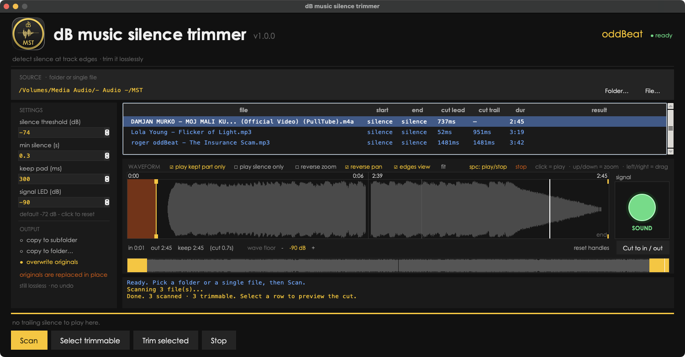Click the green SOUND signal LED
Screen dimensions: 685x357
coord(642,207)
